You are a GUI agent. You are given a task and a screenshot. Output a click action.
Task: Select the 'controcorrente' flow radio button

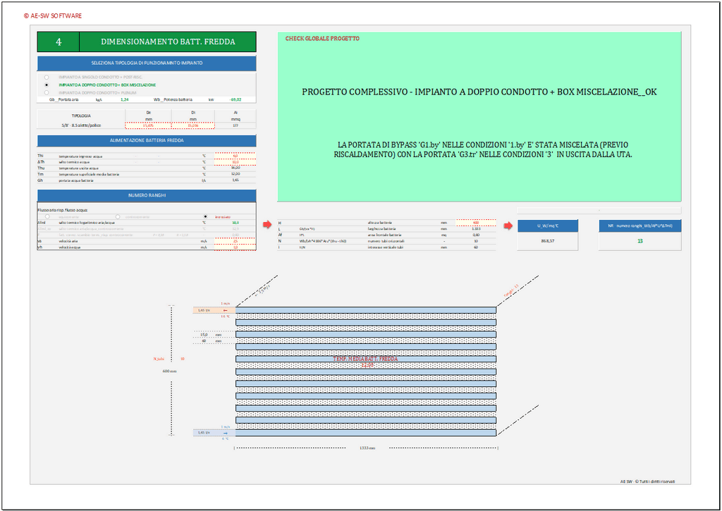(118, 216)
